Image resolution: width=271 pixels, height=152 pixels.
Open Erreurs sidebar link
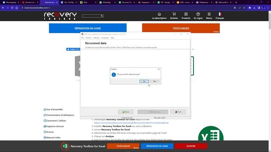50,132
